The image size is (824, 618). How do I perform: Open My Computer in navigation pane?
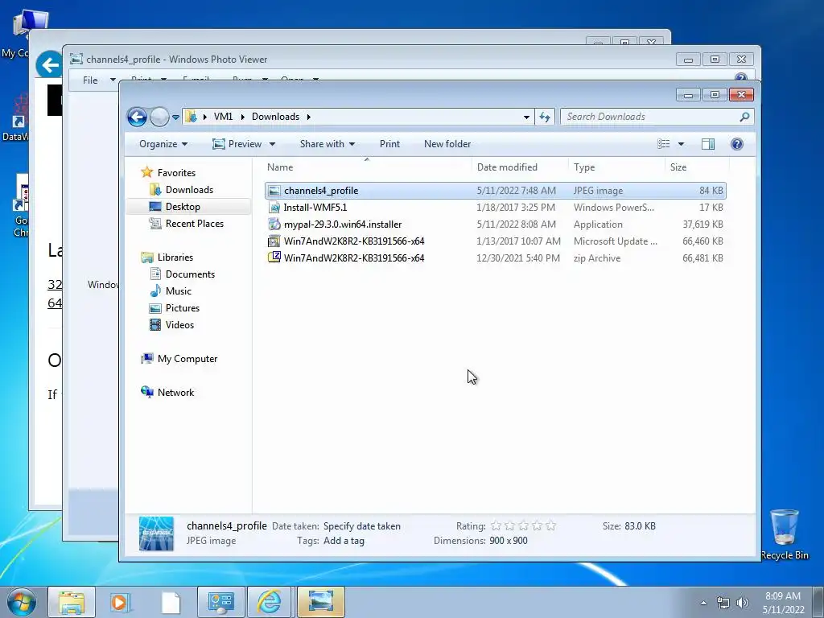[x=187, y=358]
